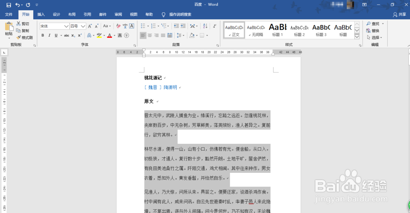Viewport: 410px width, 213px height.
Task: Toggle superscript formatting
Action: tap(80, 35)
